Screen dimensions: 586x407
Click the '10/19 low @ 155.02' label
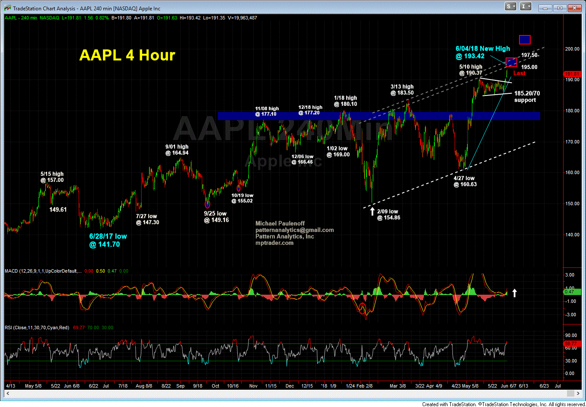[242, 198]
